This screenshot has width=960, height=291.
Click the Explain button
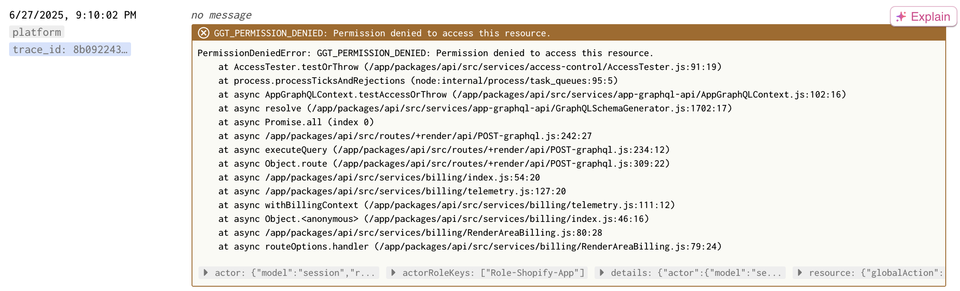[923, 17]
